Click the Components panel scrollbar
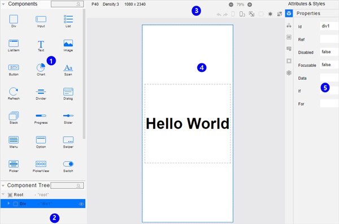This screenshot has width=339, height=224. (x=84, y=74)
